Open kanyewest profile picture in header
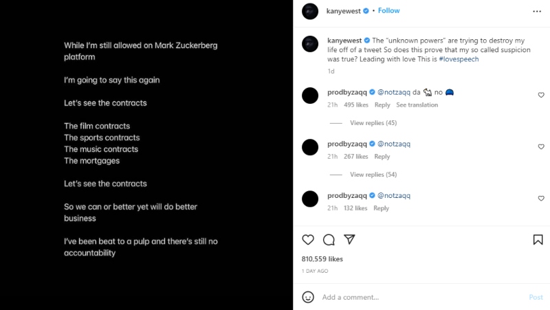 311,11
